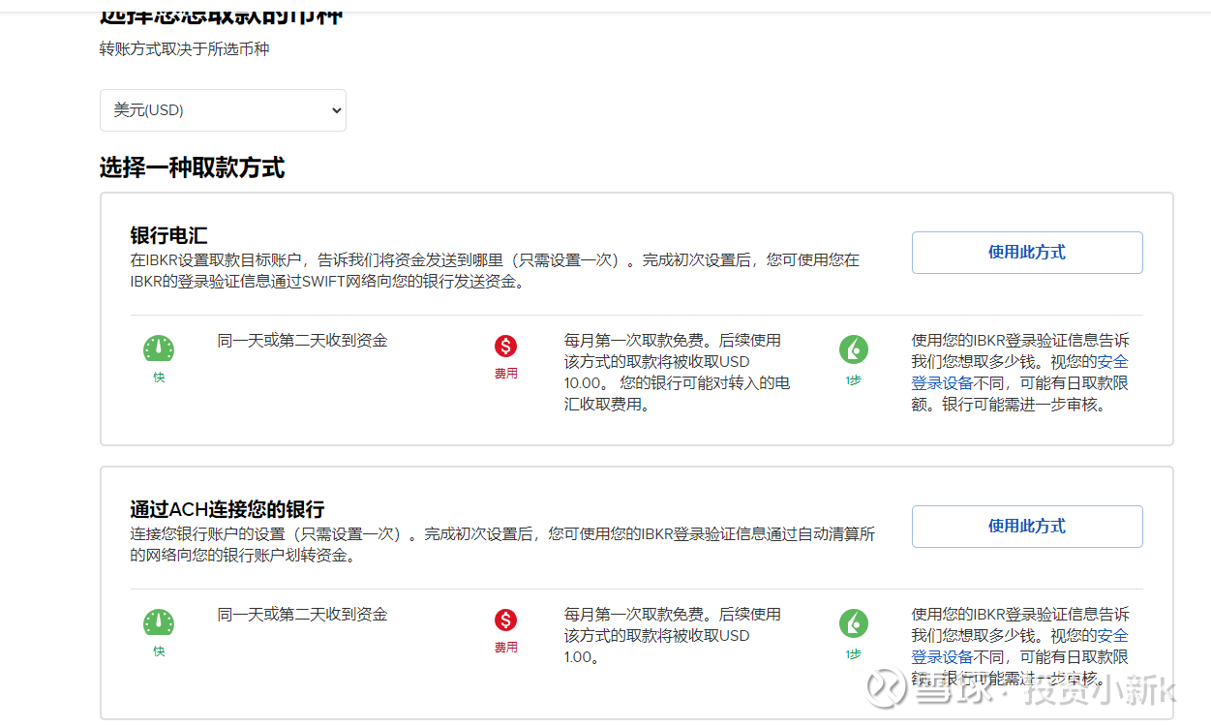The image size is (1211, 726).
Task: Click the 快 speedometer icon in ACH section
Action: click(x=159, y=620)
